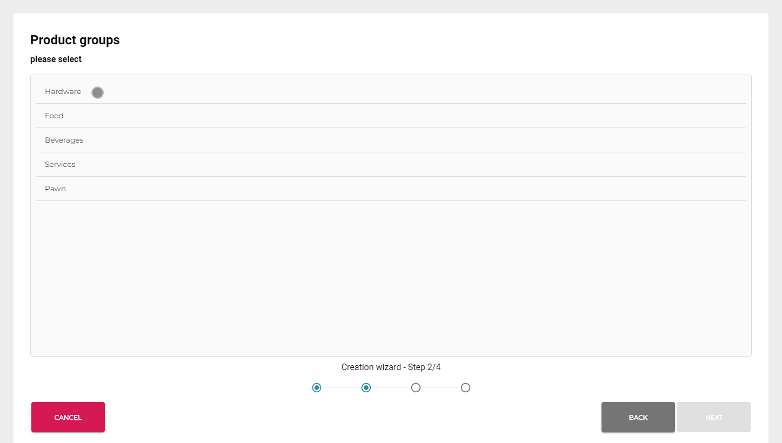
Task: Select the Hardware product group
Action: coord(63,92)
